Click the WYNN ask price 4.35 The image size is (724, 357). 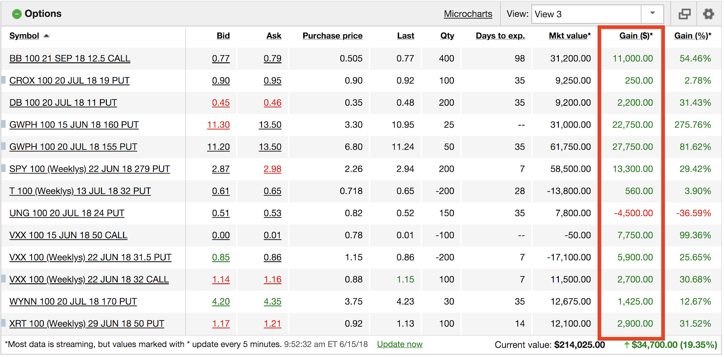272,301
